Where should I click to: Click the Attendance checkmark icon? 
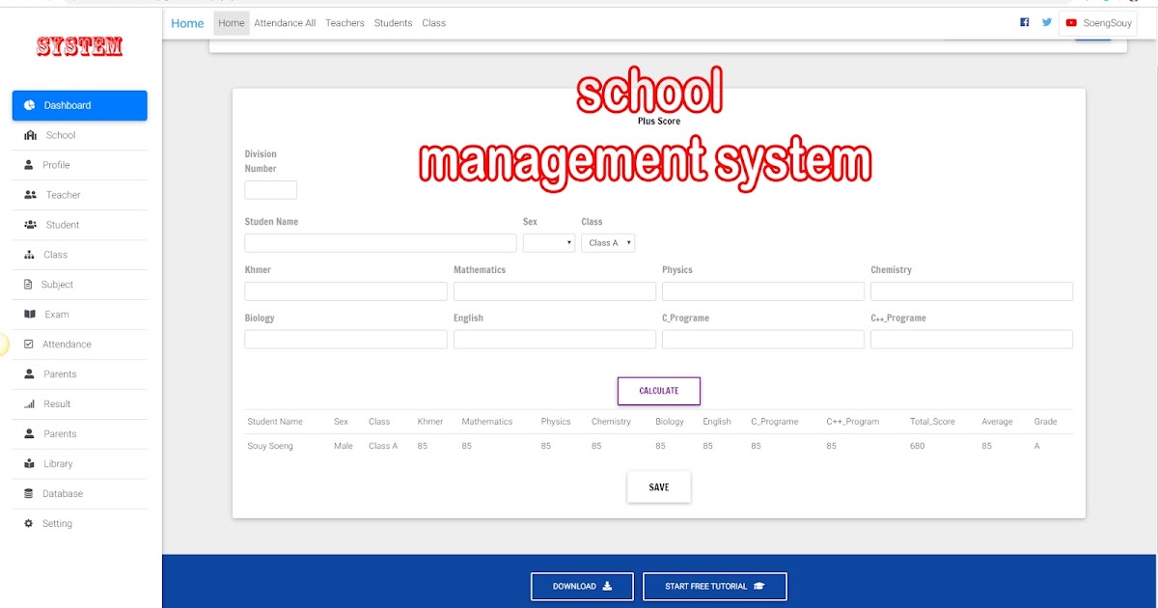click(29, 345)
